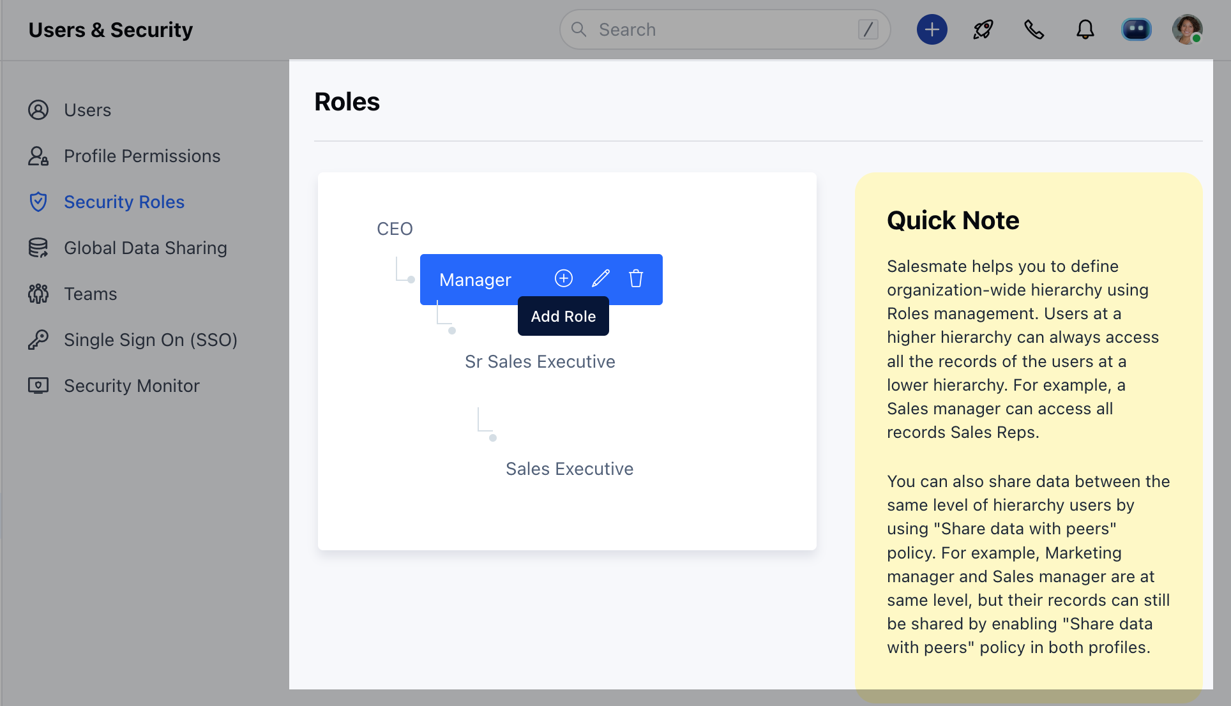Image resolution: width=1231 pixels, height=706 pixels.
Task: Open Single Sign On (SSO) page
Action: pyautogui.click(x=151, y=340)
